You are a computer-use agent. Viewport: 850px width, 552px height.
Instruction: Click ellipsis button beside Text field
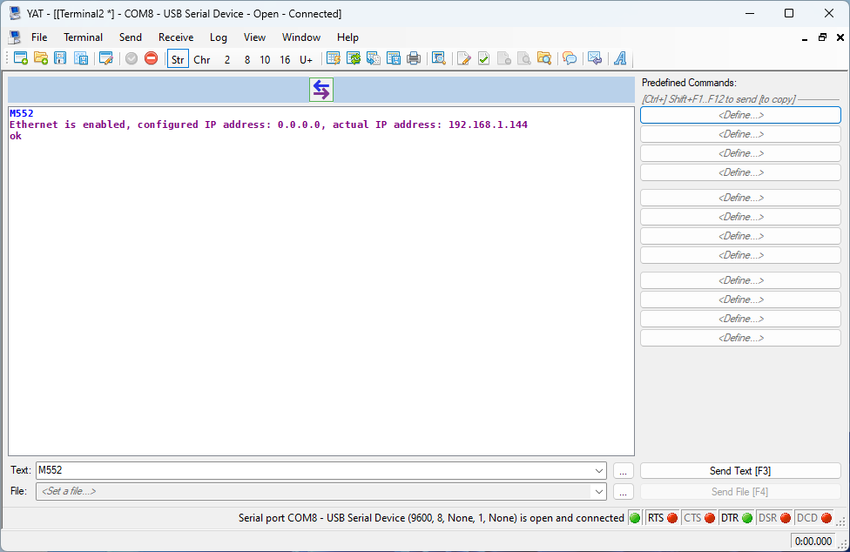click(624, 471)
